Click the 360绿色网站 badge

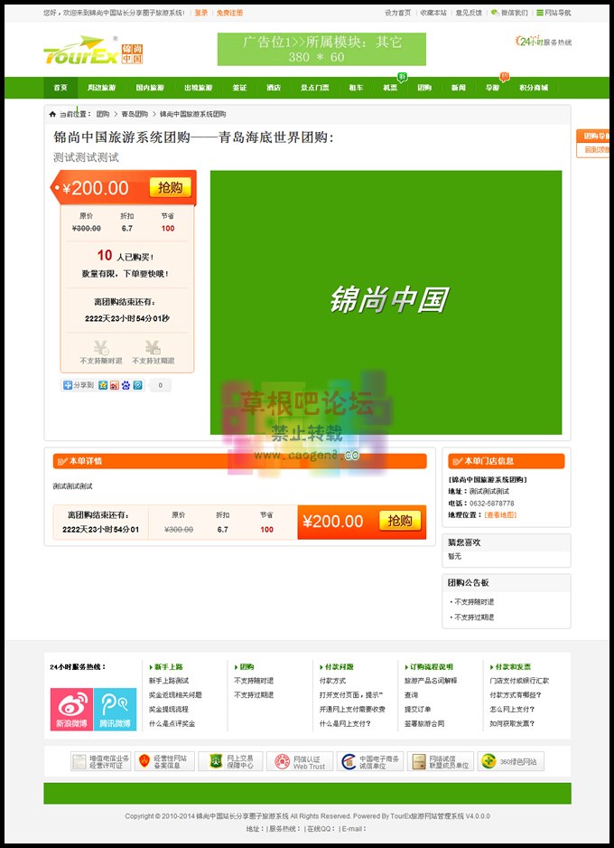[510, 761]
